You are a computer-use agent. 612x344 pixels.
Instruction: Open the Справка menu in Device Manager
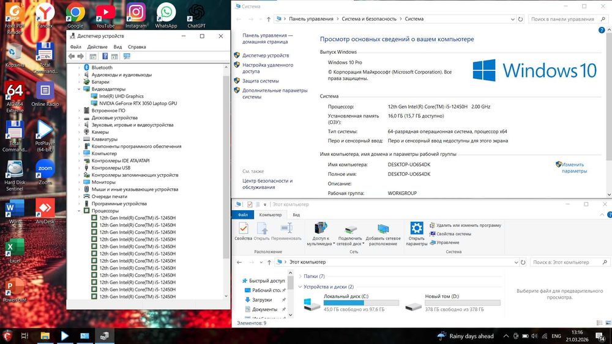click(x=136, y=47)
